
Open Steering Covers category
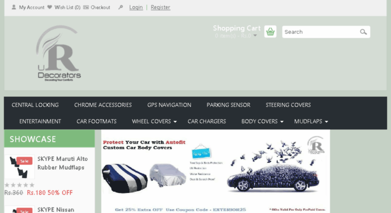[x=288, y=105]
